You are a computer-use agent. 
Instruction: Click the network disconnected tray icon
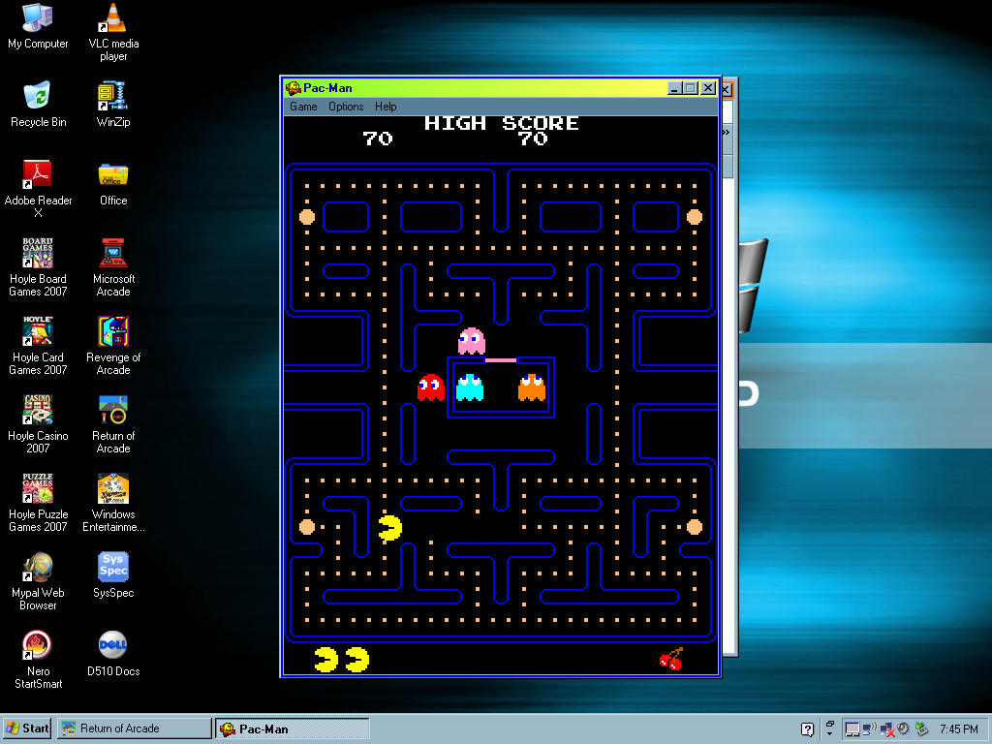tap(887, 728)
